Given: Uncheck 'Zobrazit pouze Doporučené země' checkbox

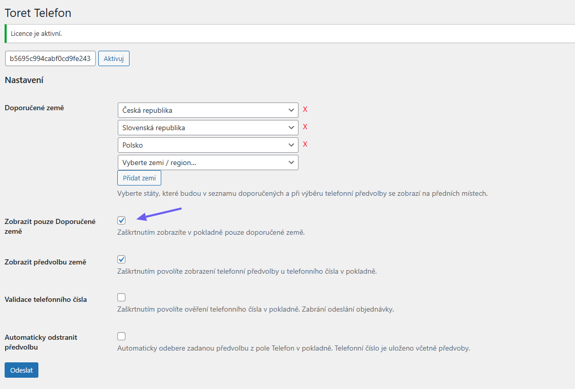Looking at the screenshot, I should pyautogui.click(x=121, y=220).
